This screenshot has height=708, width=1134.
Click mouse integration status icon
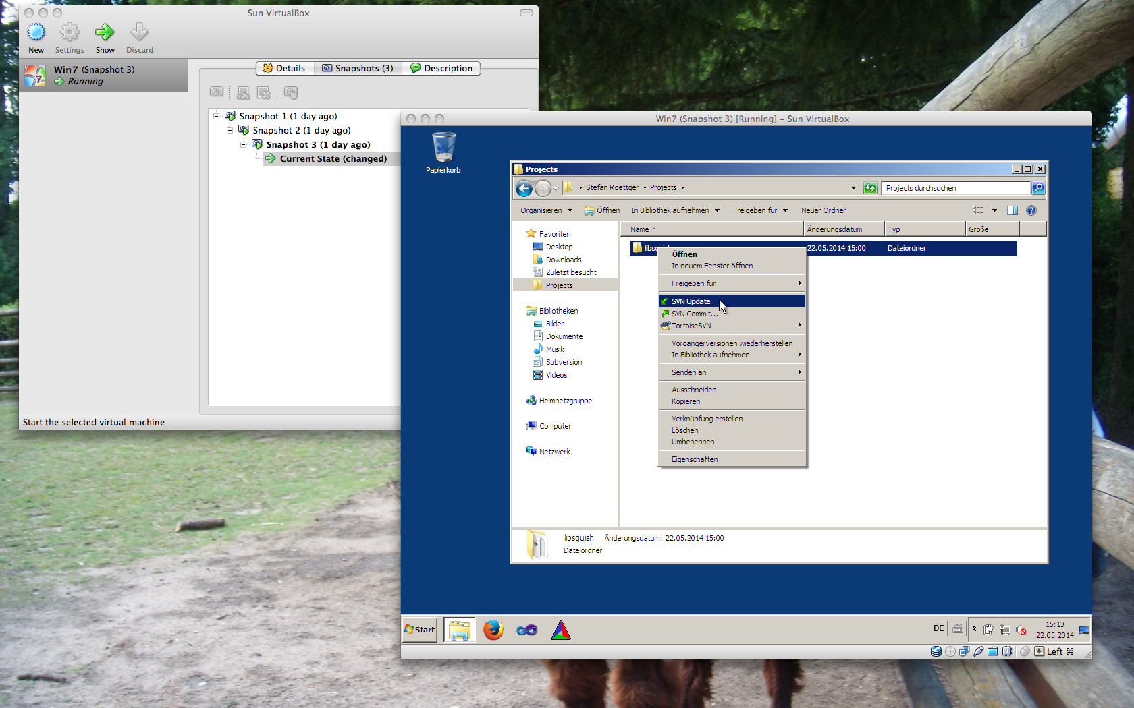point(1025,651)
